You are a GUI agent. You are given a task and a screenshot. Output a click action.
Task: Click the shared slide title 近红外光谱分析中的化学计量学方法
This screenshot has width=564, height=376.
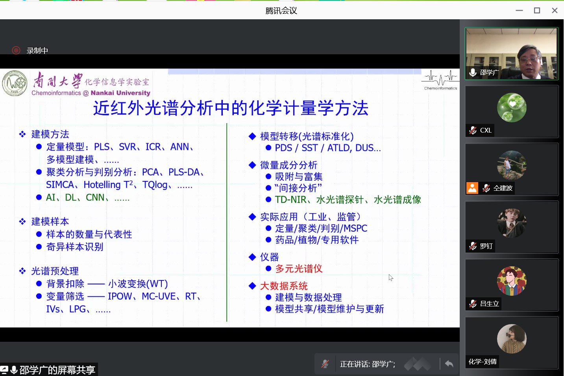click(231, 108)
